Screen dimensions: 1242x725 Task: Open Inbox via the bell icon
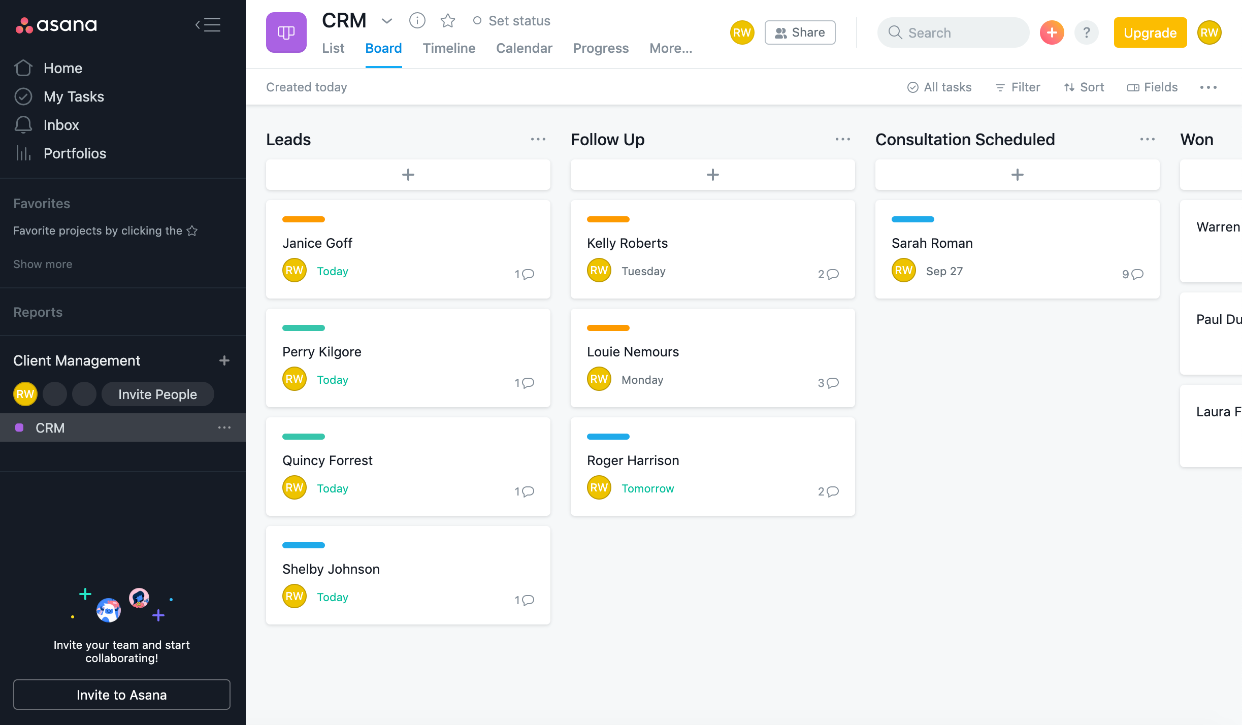[23, 125]
